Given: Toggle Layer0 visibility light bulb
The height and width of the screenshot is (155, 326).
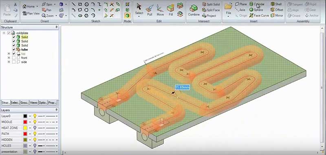Looking at the screenshot, I should 35,116.
